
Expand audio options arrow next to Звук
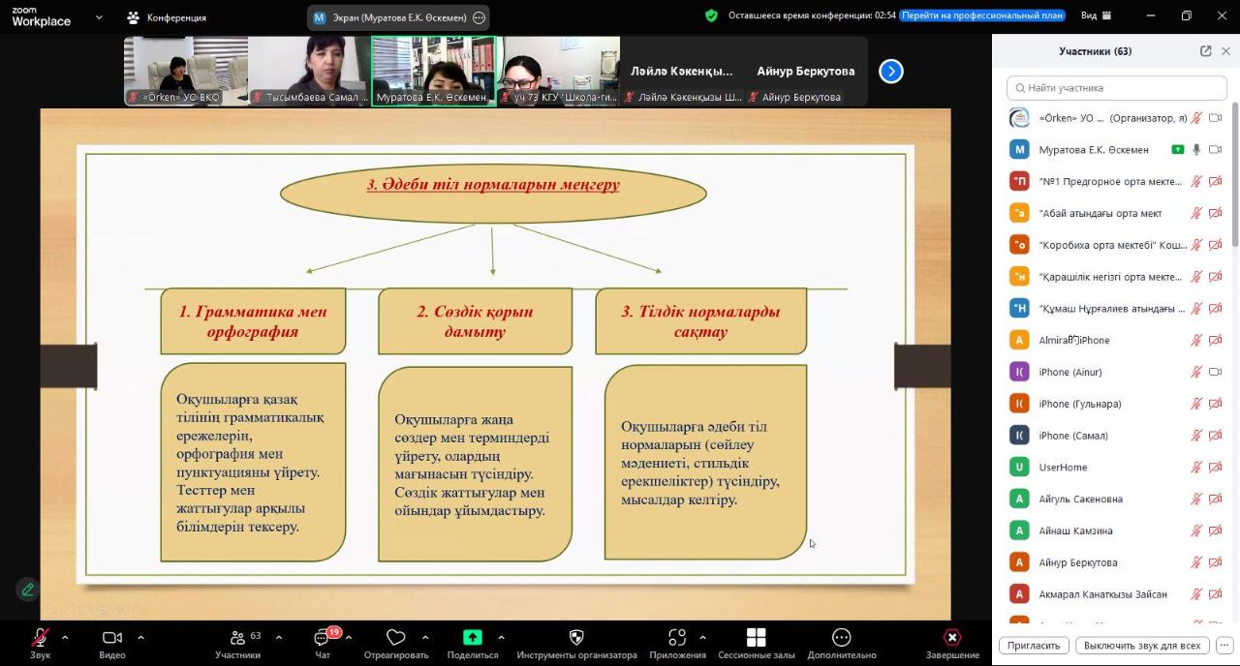tap(65, 637)
